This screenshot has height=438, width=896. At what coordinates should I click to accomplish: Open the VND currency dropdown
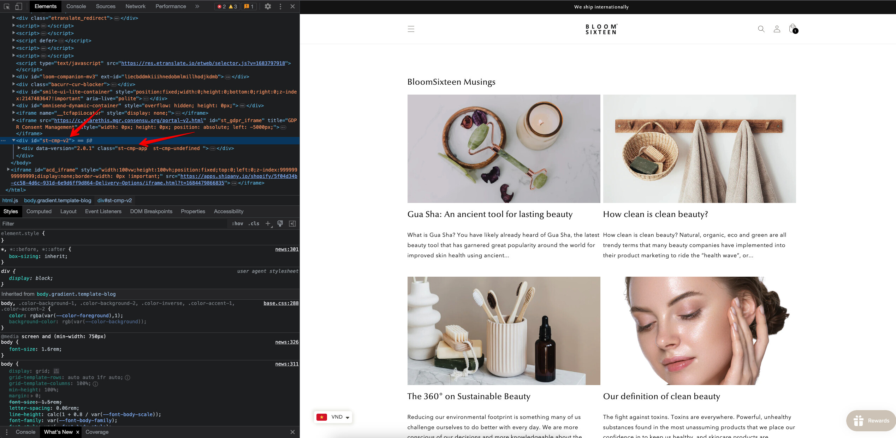point(333,417)
